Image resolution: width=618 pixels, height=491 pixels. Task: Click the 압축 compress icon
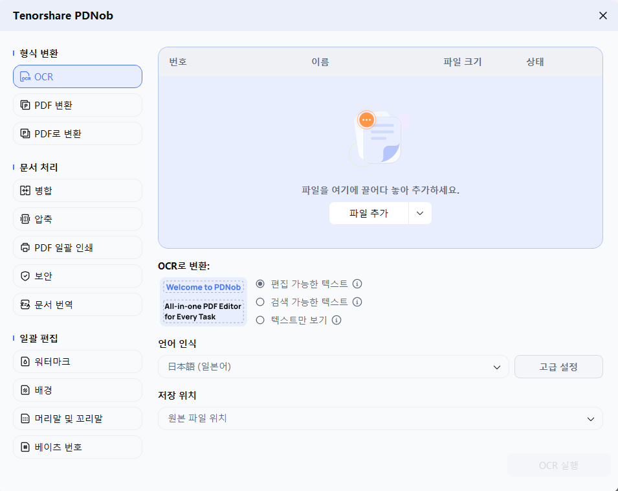click(25, 219)
